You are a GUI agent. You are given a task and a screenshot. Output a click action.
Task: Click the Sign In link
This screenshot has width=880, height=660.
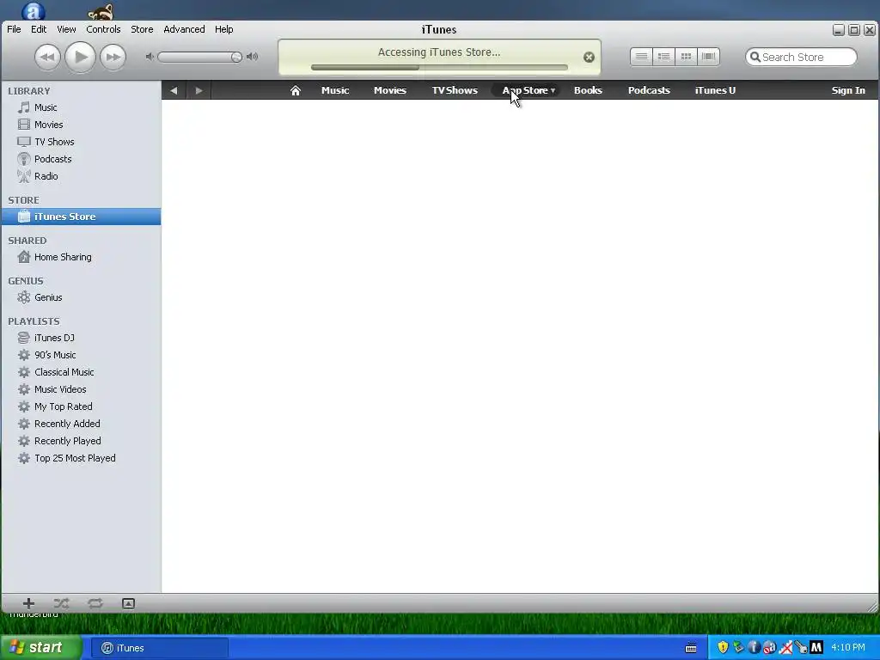(x=848, y=90)
